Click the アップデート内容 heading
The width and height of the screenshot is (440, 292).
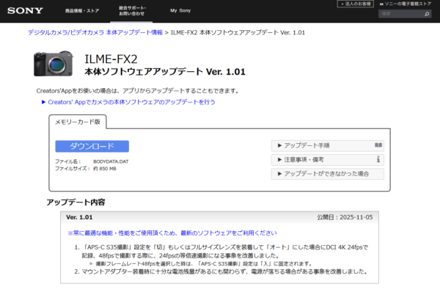pyautogui.click(x=76, y=202)
